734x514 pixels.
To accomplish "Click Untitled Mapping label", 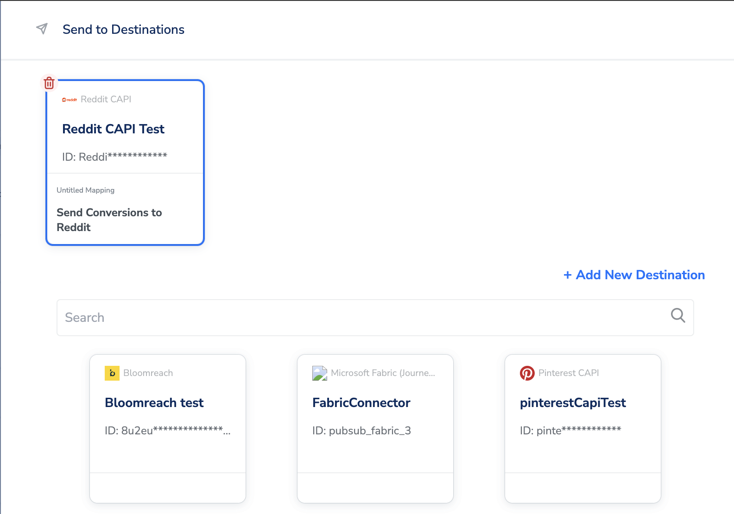I will [x=85, y=190].
